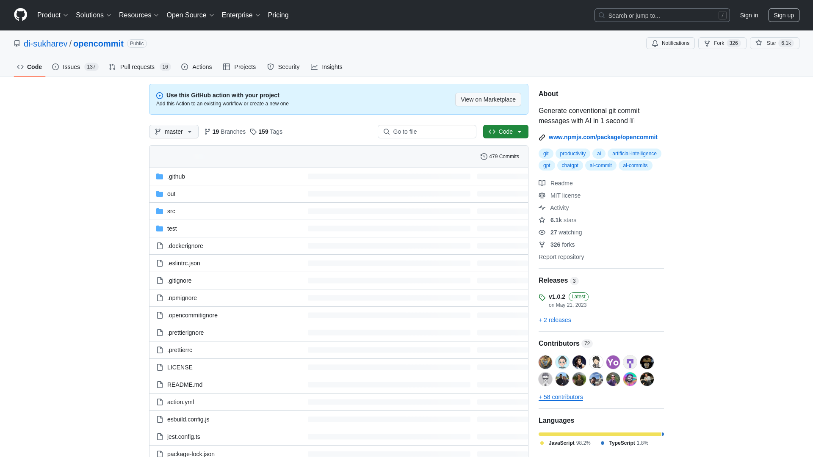Click View on Marketplace button
The width and height of the screenshot is (813, 457).
(488, 99)
